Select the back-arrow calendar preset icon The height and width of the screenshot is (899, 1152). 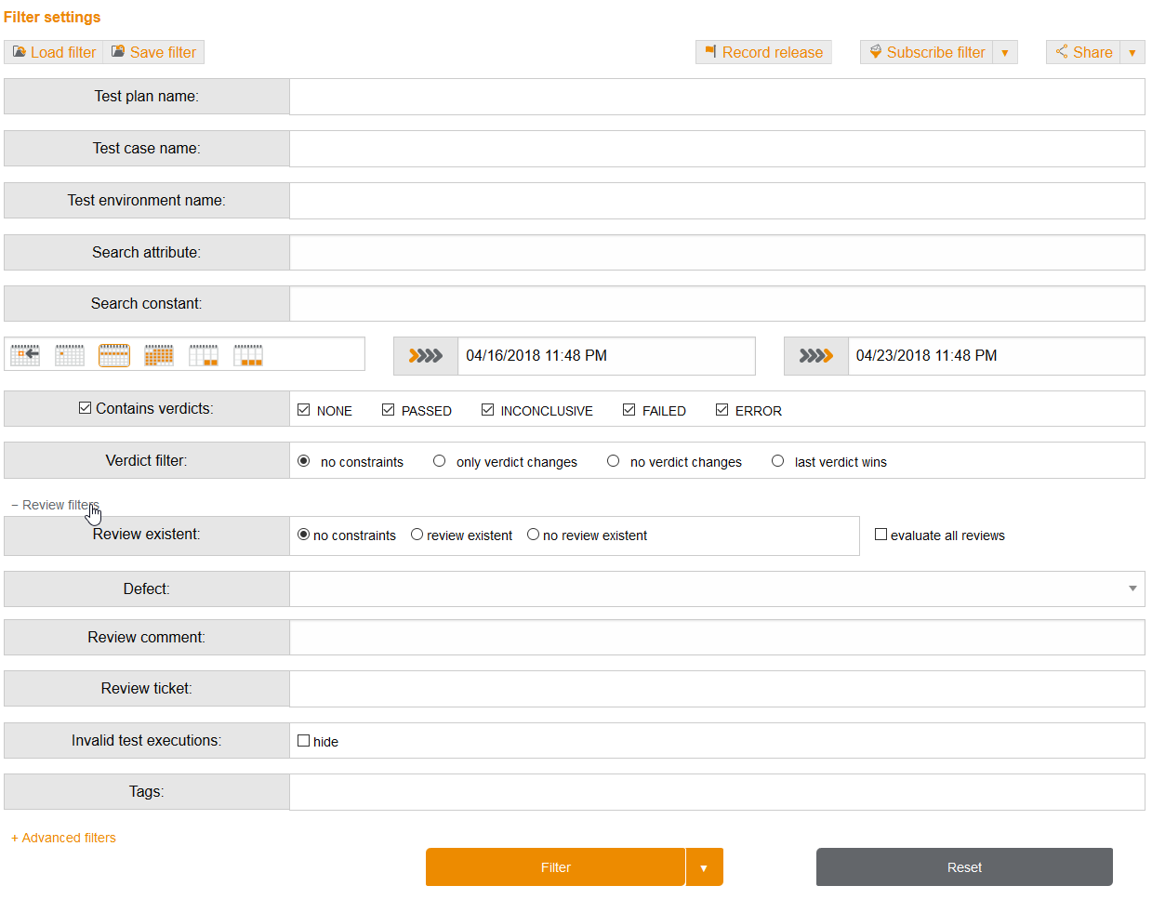(24, 354)
